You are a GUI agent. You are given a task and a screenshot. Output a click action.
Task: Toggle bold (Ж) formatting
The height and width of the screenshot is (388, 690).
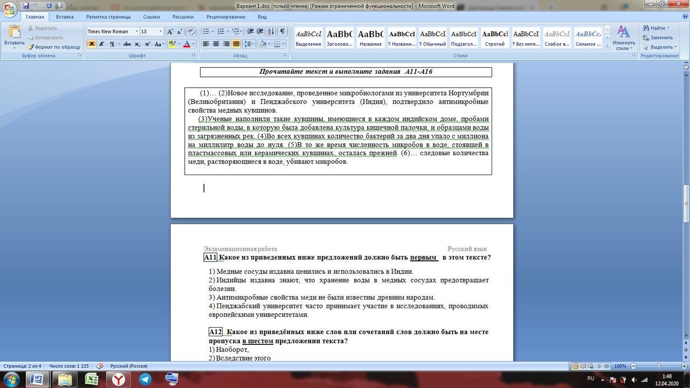click(x=92, y=44)
